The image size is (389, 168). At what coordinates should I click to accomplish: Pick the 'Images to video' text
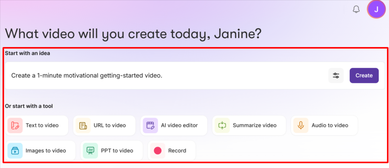pyautogui.click(x=46, y=150)
